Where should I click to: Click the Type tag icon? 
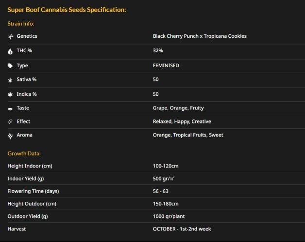[x=10, y=66]
